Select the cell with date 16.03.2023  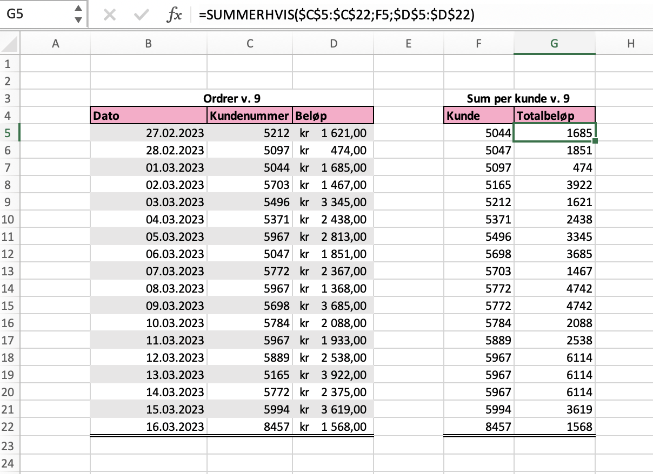pyautogui.click(x=149, y=426)
